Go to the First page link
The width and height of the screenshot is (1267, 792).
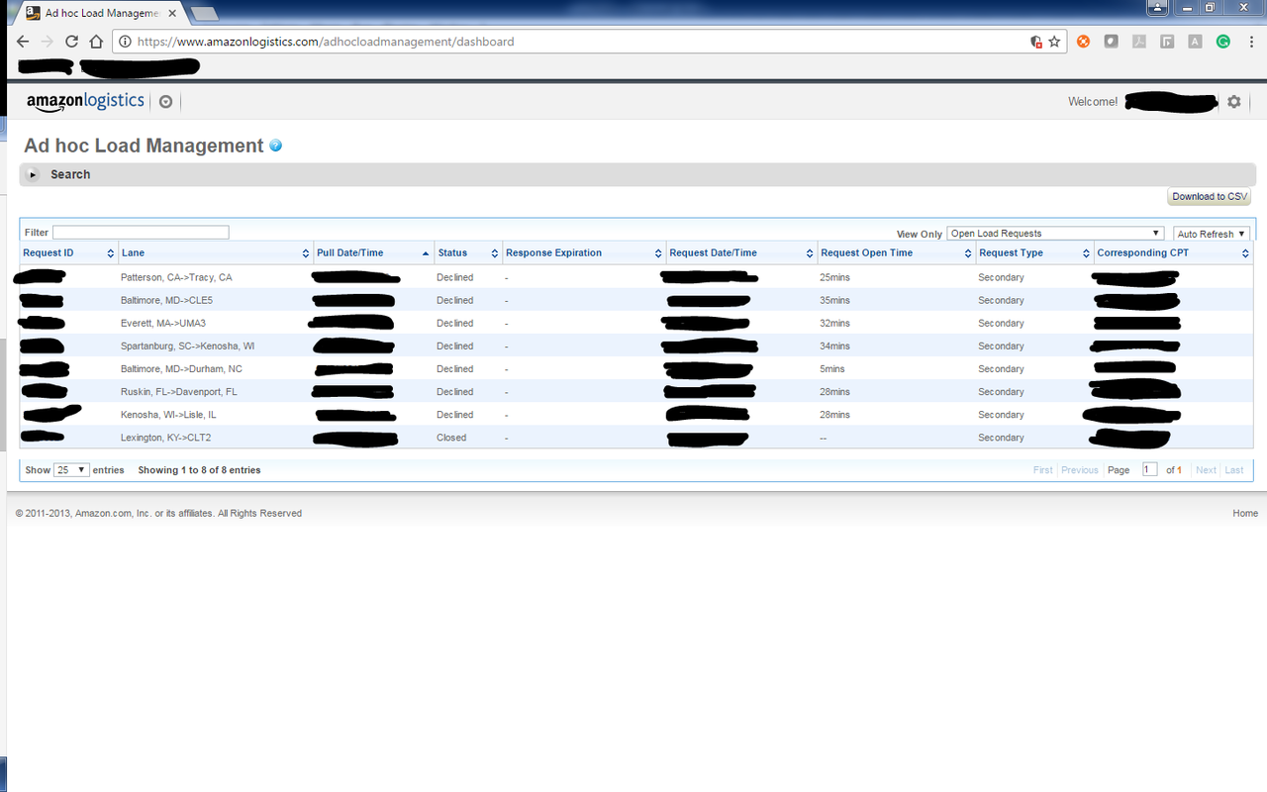(1043, 470)
